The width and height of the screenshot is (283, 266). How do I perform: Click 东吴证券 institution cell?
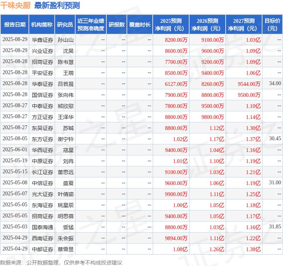click(43, 128)
